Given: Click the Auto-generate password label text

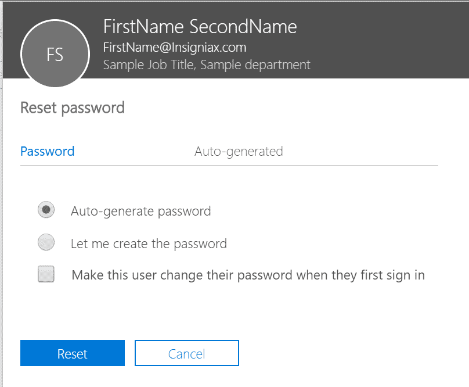Looking at the screenshot, I should pos(141,212).
